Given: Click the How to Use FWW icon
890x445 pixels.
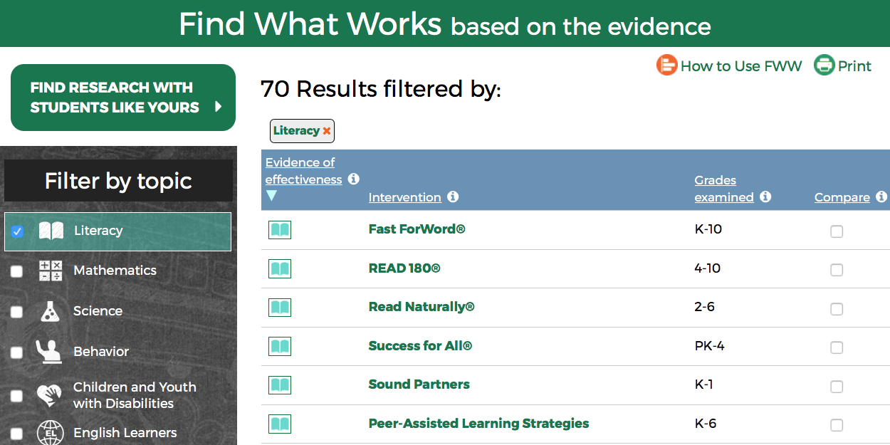Looking at the screenshot, I should (x=666, y=66).
